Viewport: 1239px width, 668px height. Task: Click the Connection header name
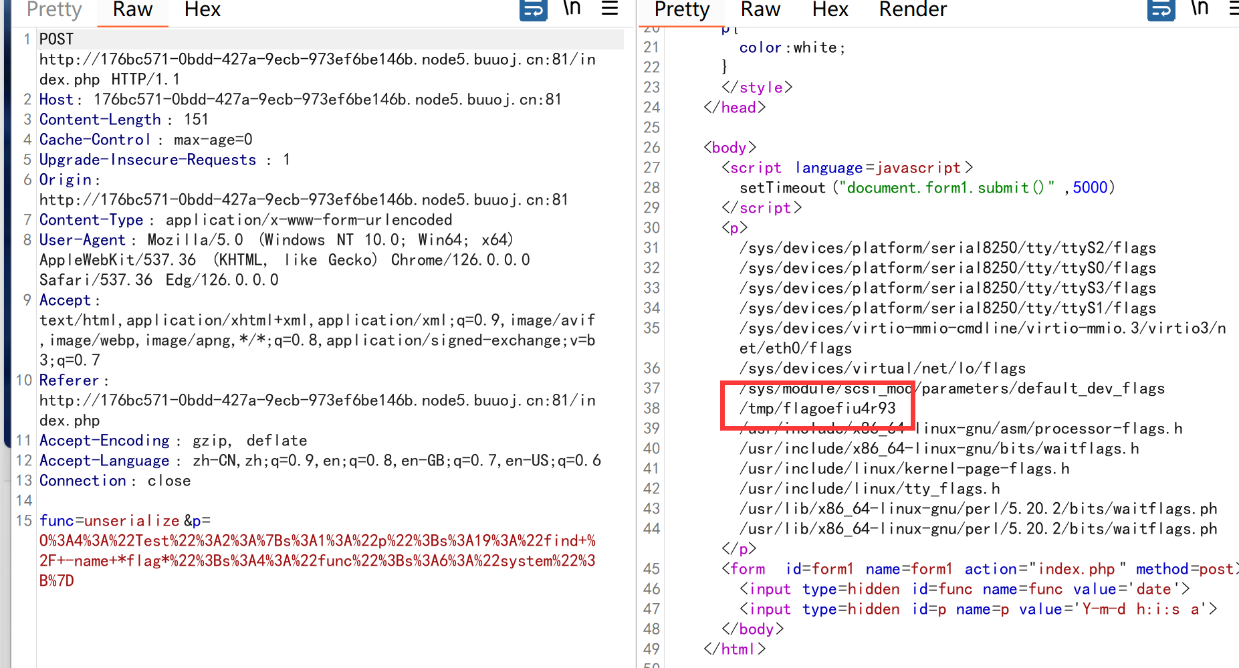tap(83, 481)
